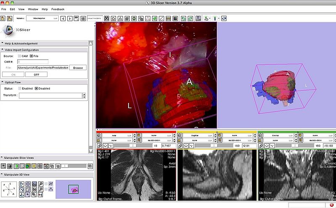Go to previous module with left arrow
The image size is (336, 208).
[x=63, y=18]
